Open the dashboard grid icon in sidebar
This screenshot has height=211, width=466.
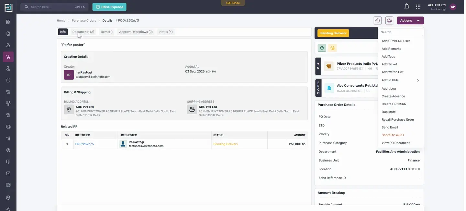pos(8,22)
